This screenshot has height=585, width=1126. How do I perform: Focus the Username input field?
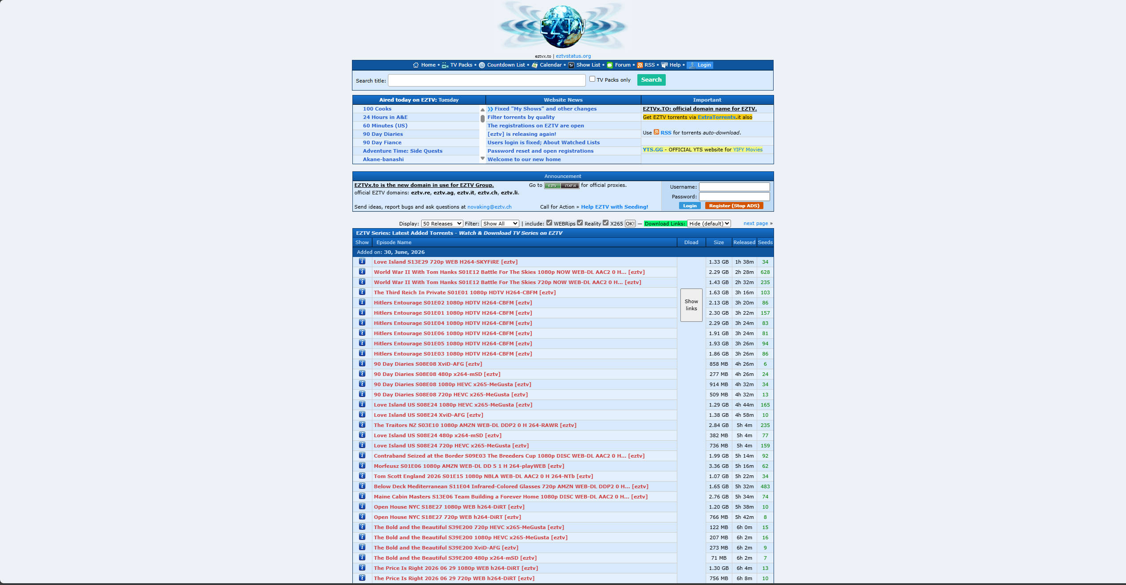coord(734,187)
